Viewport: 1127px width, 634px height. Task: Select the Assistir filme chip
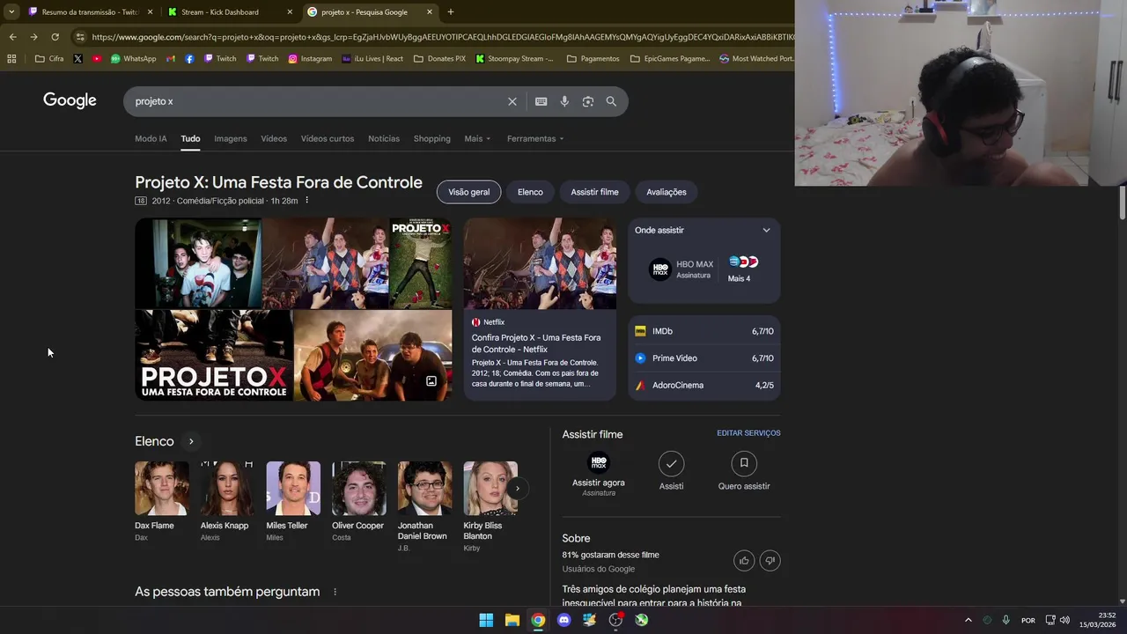click(594, 192)
